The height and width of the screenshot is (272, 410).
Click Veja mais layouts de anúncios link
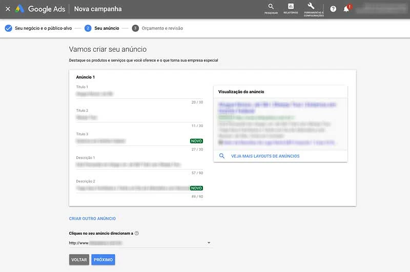[265, 156]
